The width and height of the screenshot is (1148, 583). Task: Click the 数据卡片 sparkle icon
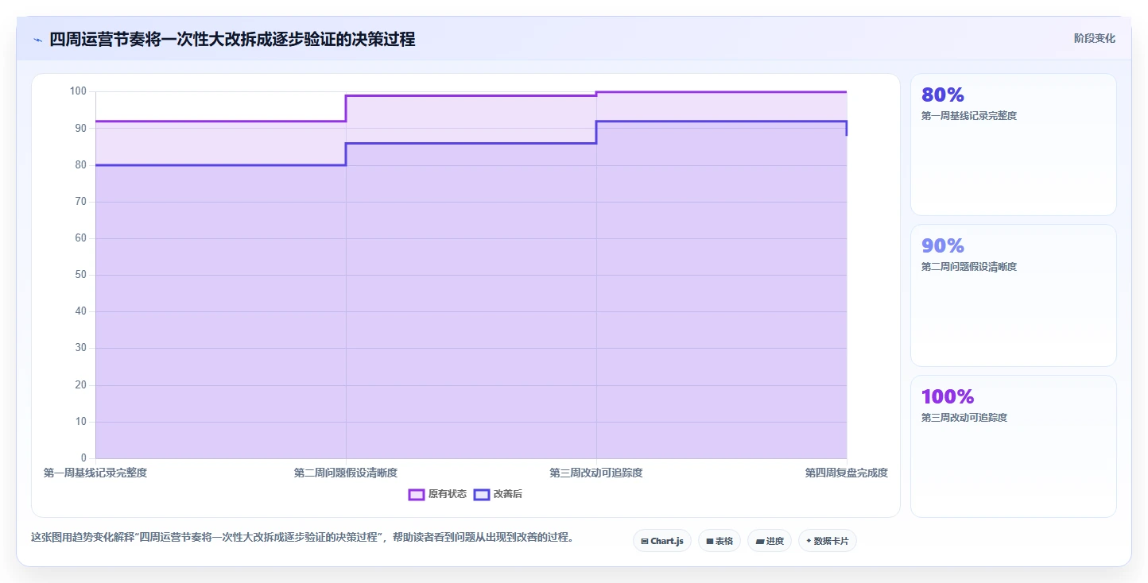tap(809, 541)
